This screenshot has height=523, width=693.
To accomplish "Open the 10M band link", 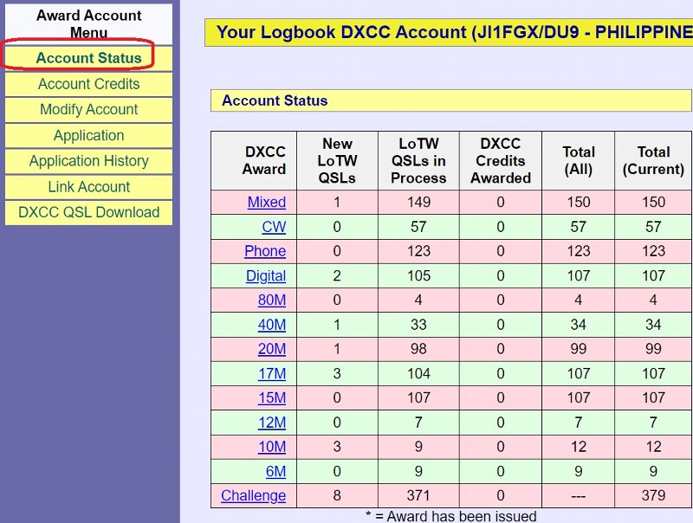I will pyautogui.click(x=272, y=447).
